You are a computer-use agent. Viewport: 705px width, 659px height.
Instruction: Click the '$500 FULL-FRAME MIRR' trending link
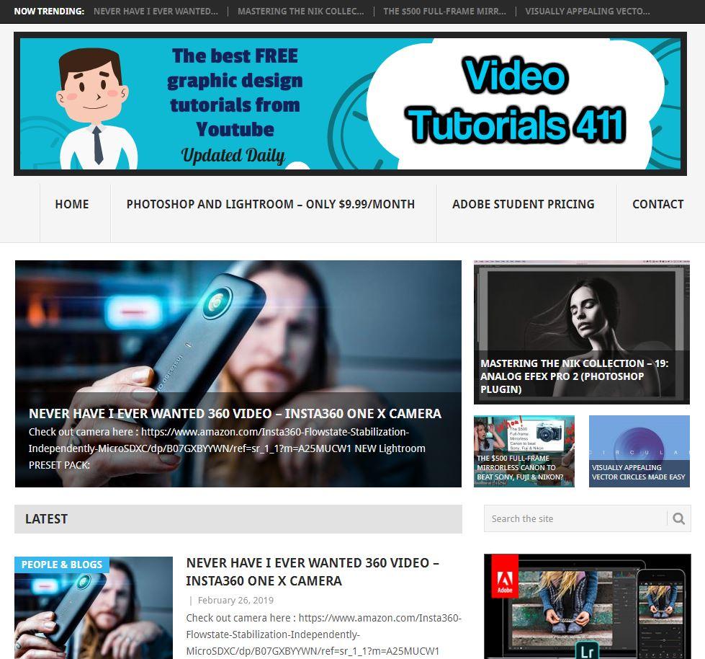[444, 11]
